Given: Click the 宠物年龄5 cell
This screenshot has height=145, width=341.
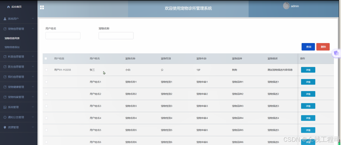Looking at the screenshot, I should click(x=202, y=130).
